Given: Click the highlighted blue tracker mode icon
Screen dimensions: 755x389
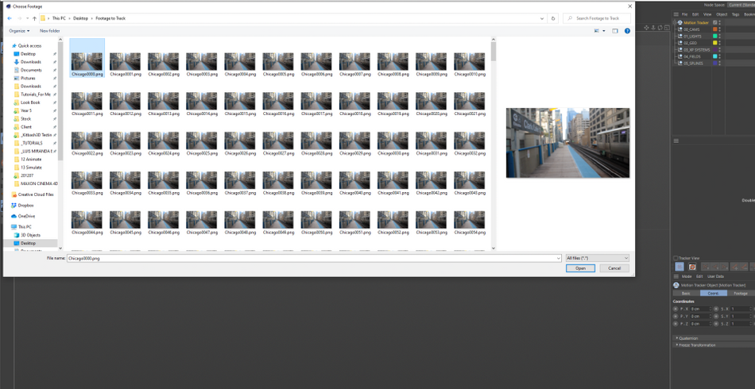Looking at the screenshot, I should pos(679,267).
